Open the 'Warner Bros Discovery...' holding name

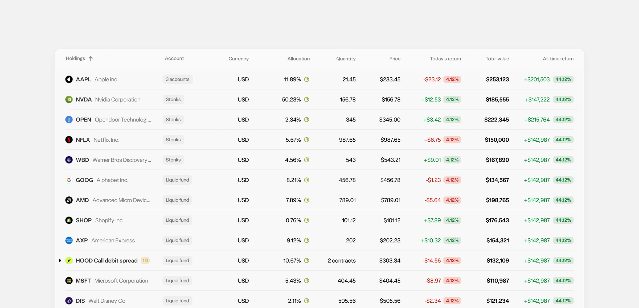click(122, 160)
